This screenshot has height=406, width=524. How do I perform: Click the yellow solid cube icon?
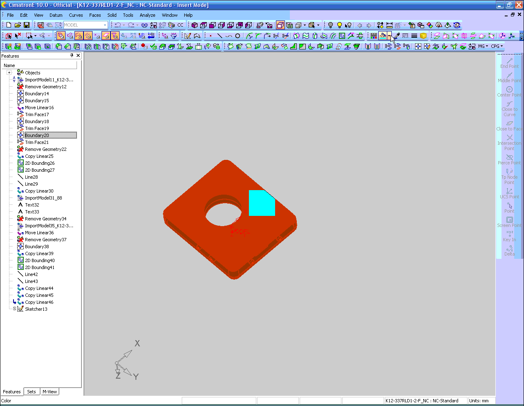423,36
